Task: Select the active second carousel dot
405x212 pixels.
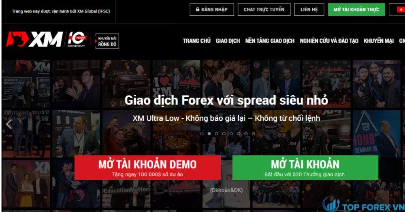Action: click(x=209, y=133)
